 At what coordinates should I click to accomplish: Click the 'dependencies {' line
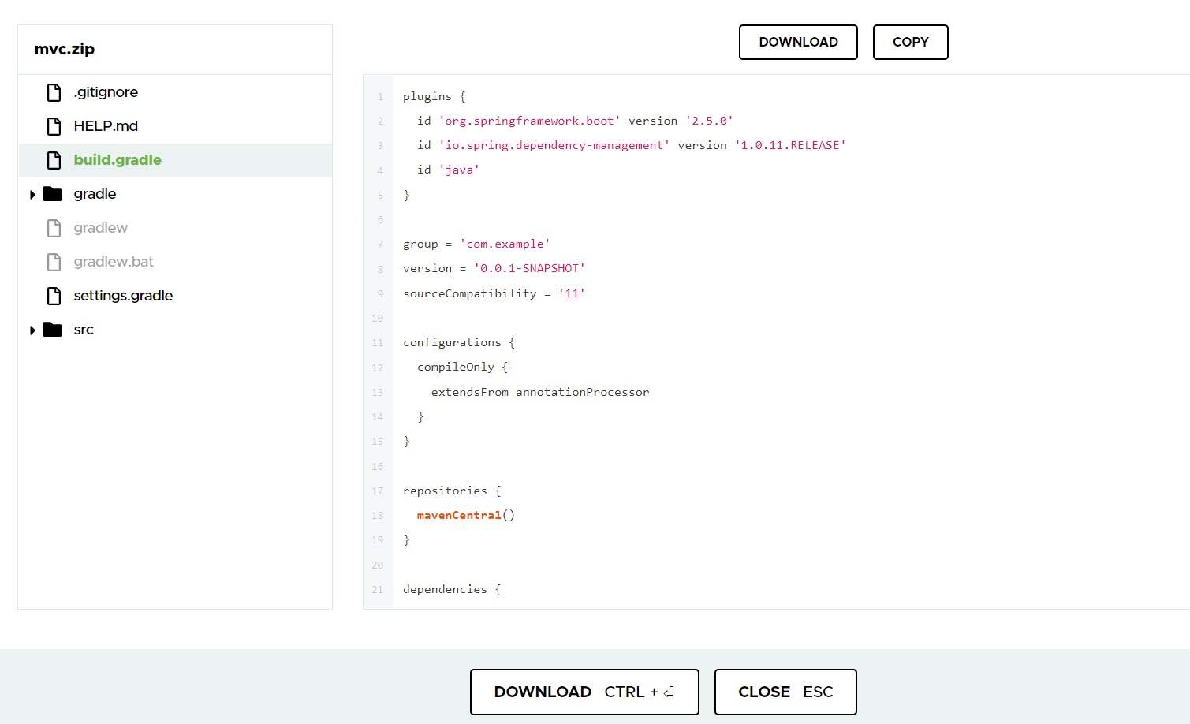point(452,589)
